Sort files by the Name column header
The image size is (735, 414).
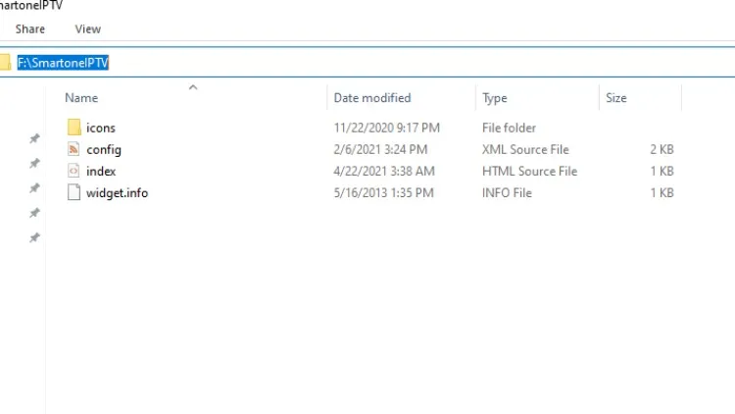pos(81,98)
